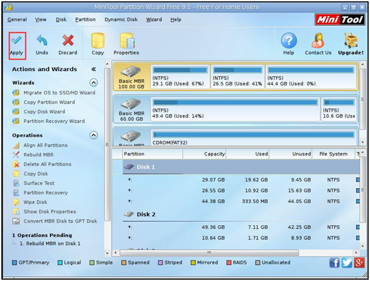Viewport: 370px width, 281px height.
Task: Sort by the Unused column header
Action: click(290, 154)
